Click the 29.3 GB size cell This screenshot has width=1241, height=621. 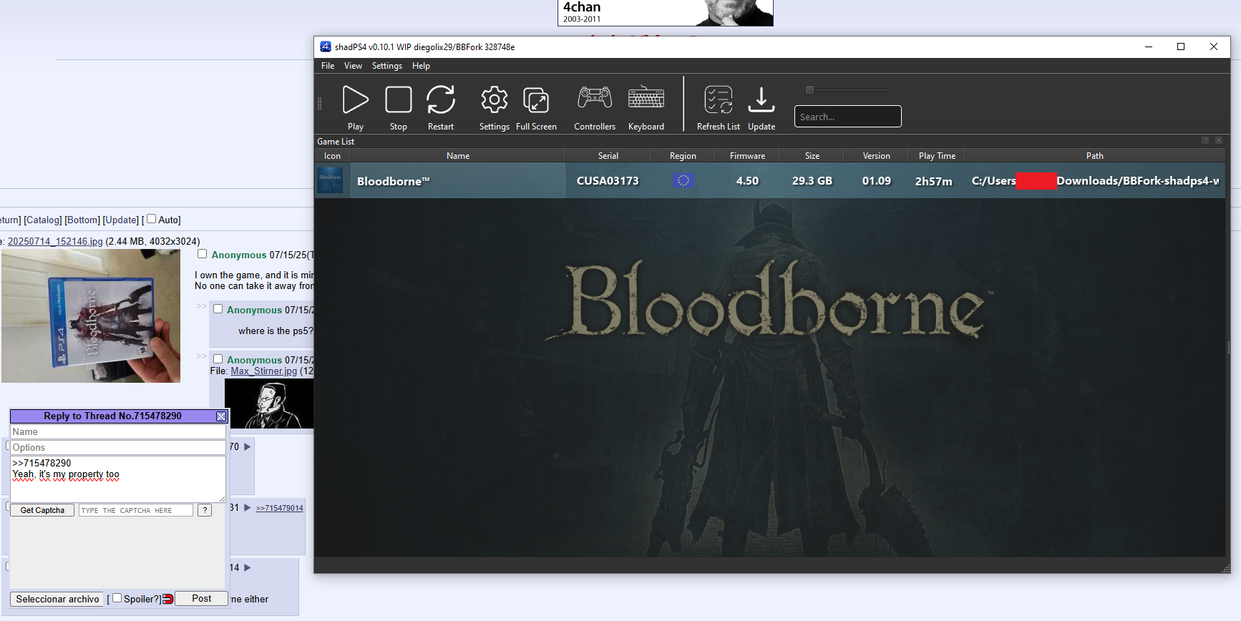click(812, 181)
